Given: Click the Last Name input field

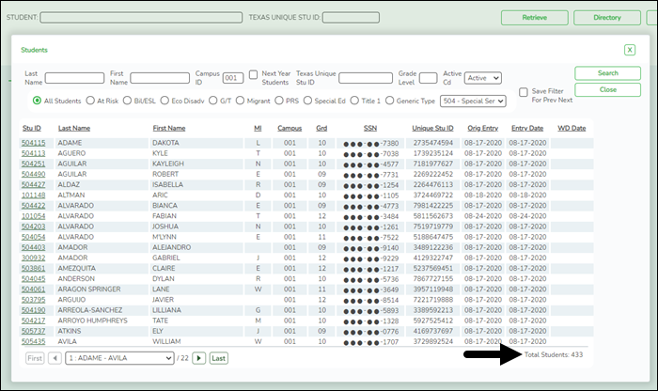Looking at the screenshot, I should pyautogui.click(x=74, y=78).
